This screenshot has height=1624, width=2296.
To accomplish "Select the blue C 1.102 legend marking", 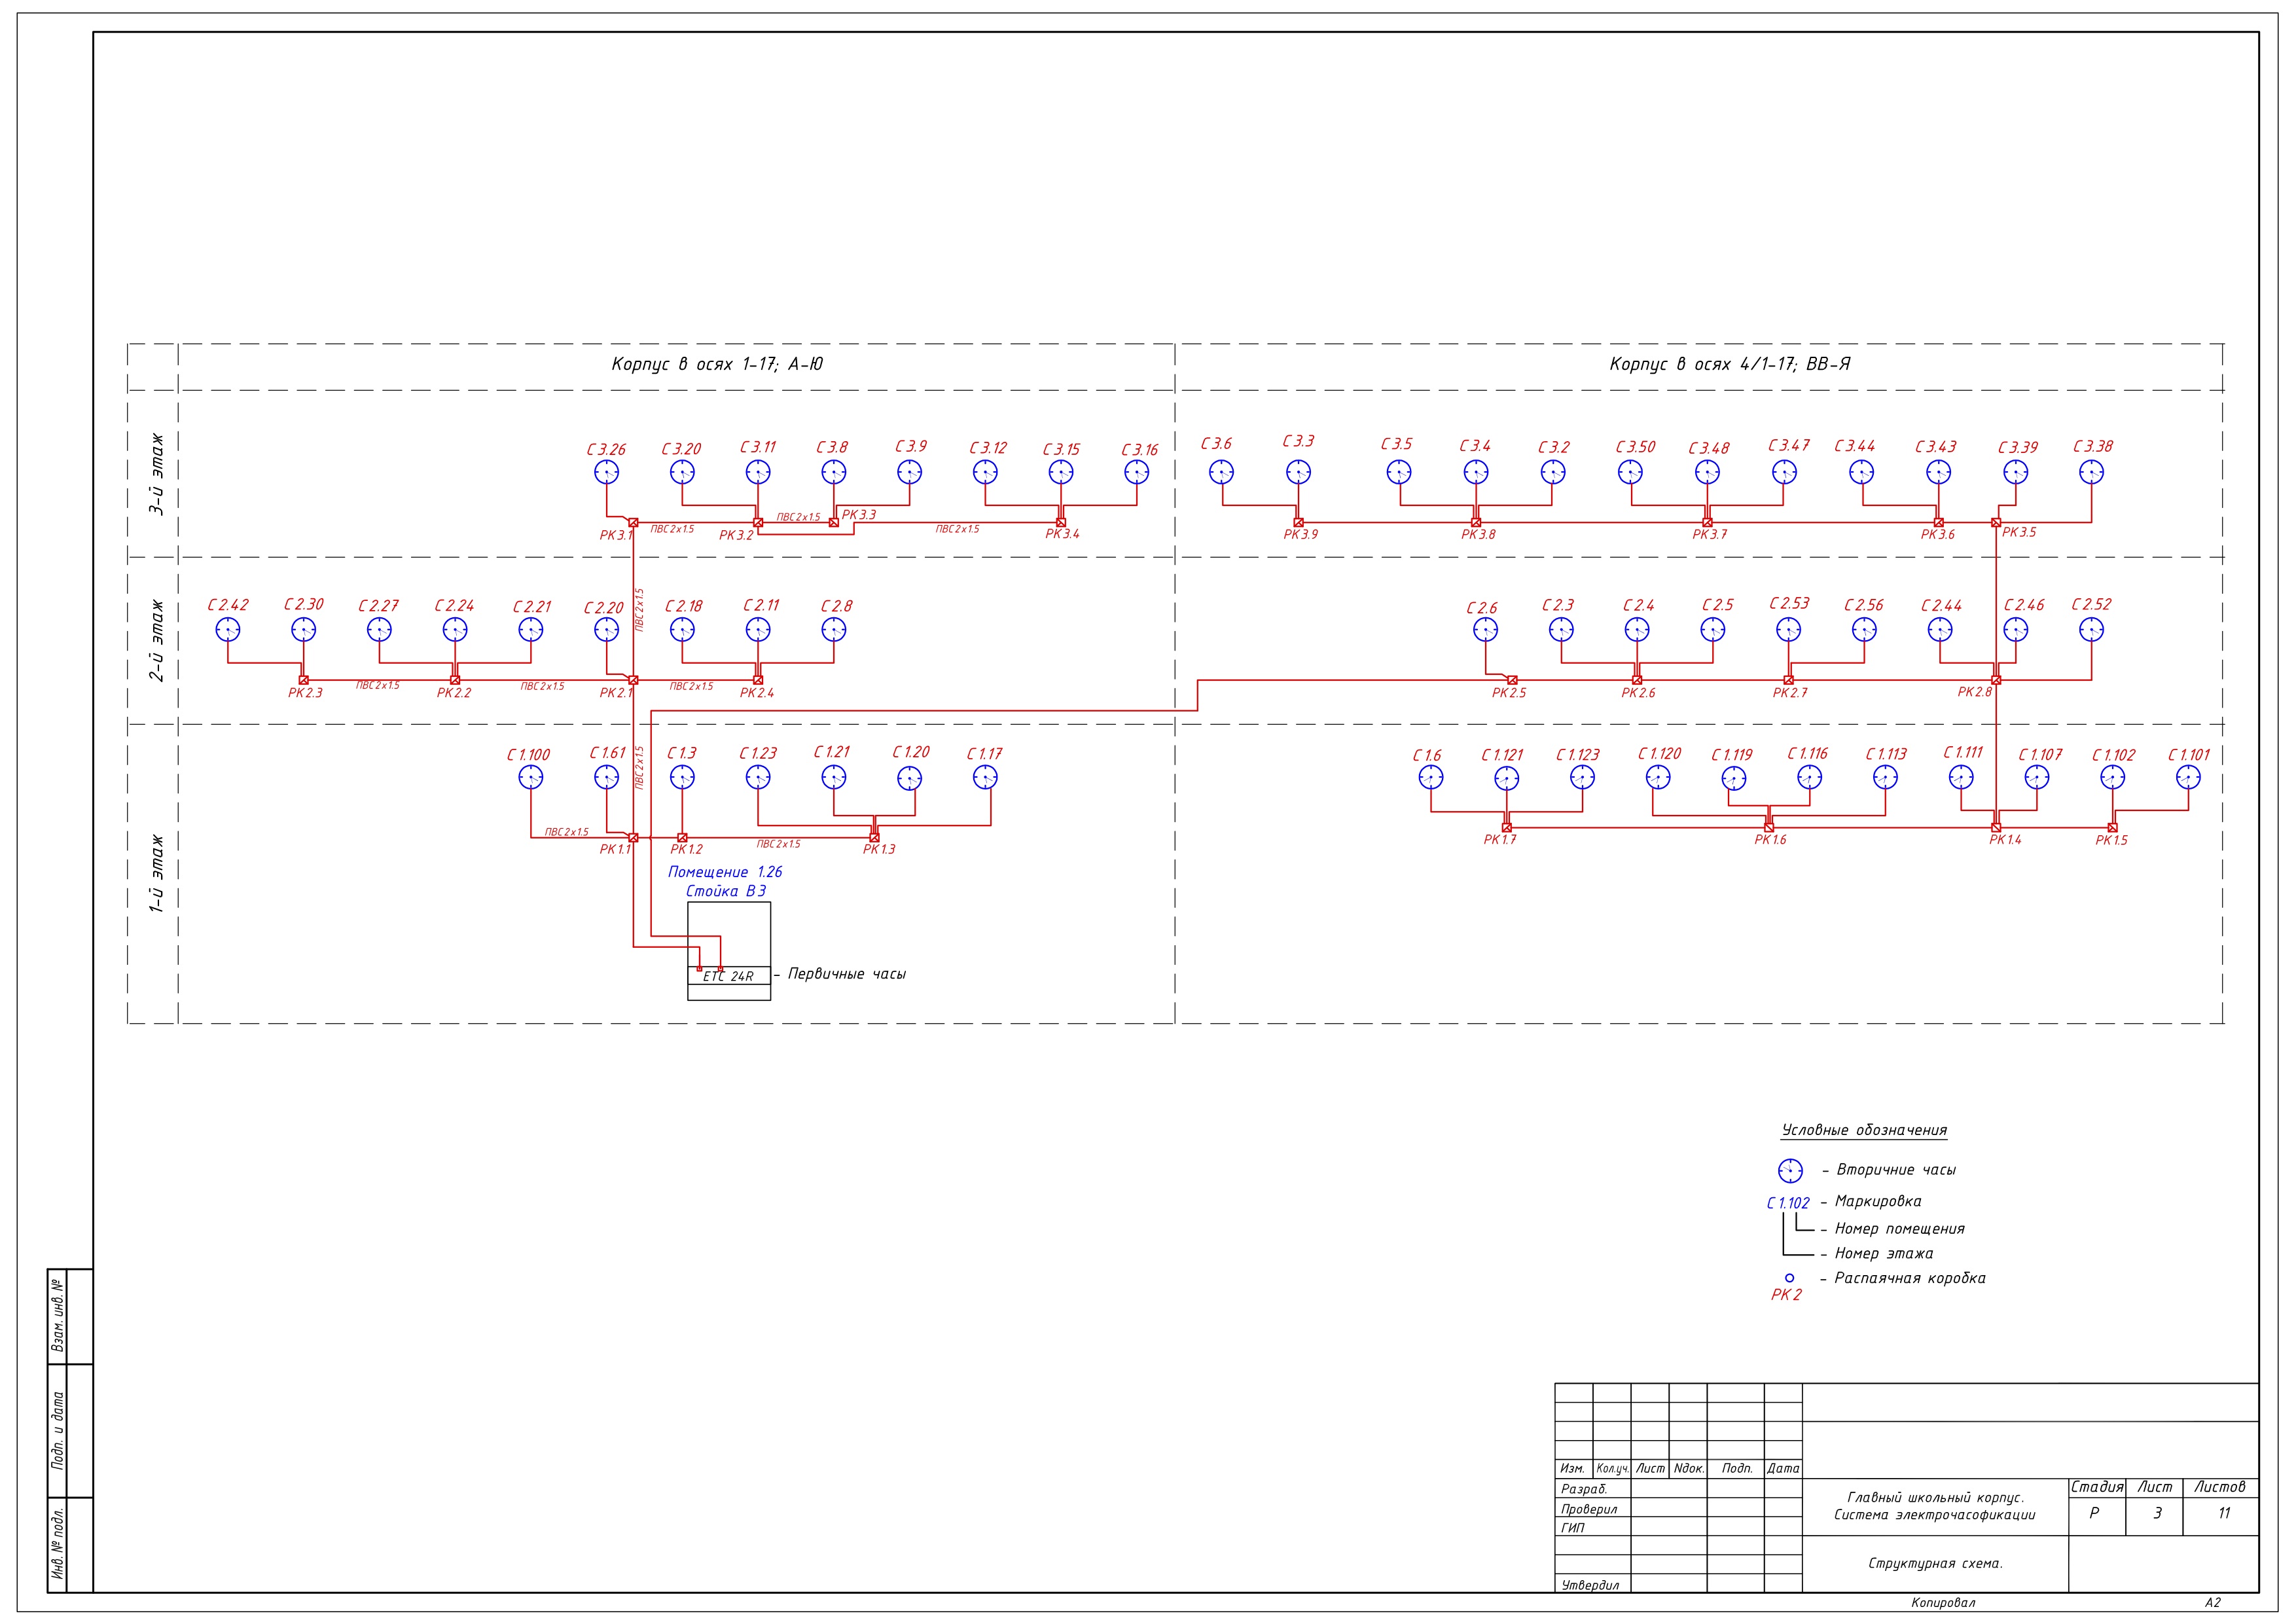I will (x=1787, y=1203).
